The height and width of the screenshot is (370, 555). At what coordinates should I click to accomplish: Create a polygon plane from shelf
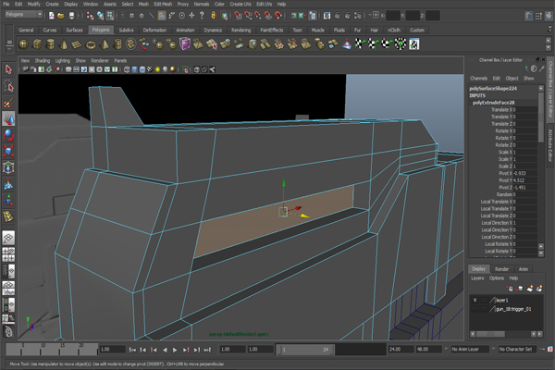tap(77, 44)
